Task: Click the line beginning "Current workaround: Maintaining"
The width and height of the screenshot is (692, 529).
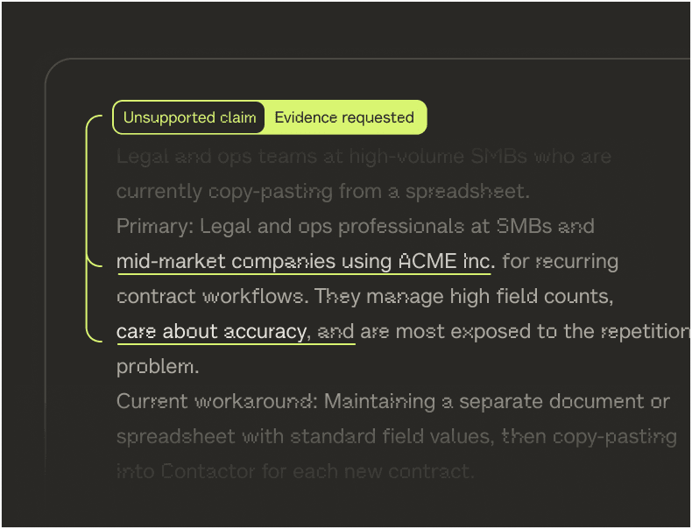Action: coord(392,401)
